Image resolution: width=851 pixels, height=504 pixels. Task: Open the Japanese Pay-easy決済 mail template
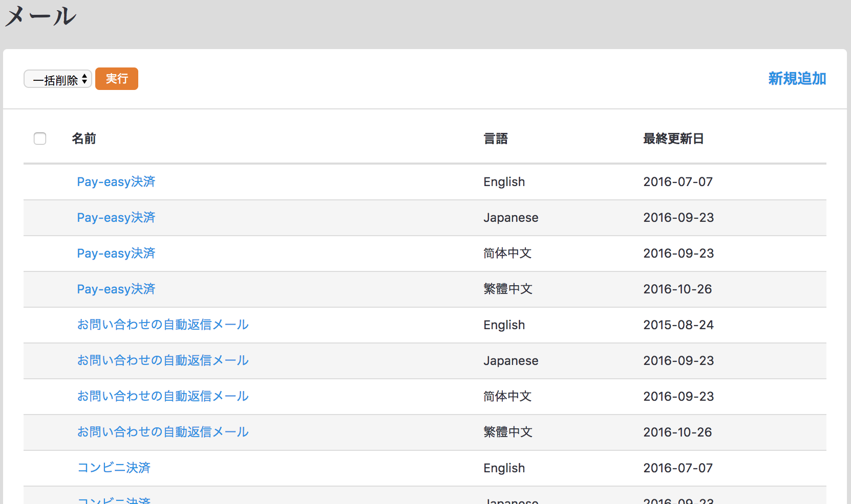(x=116, y=218)
